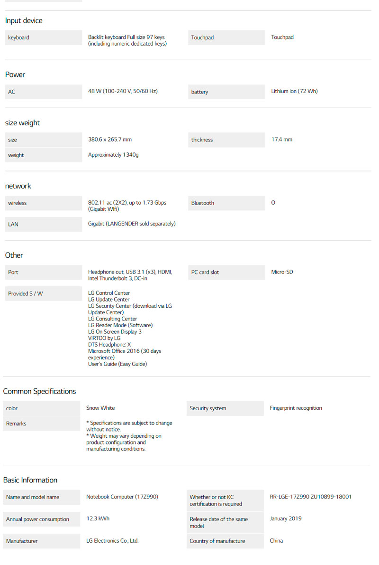Select the Power section heading

(x=15, y=75)
